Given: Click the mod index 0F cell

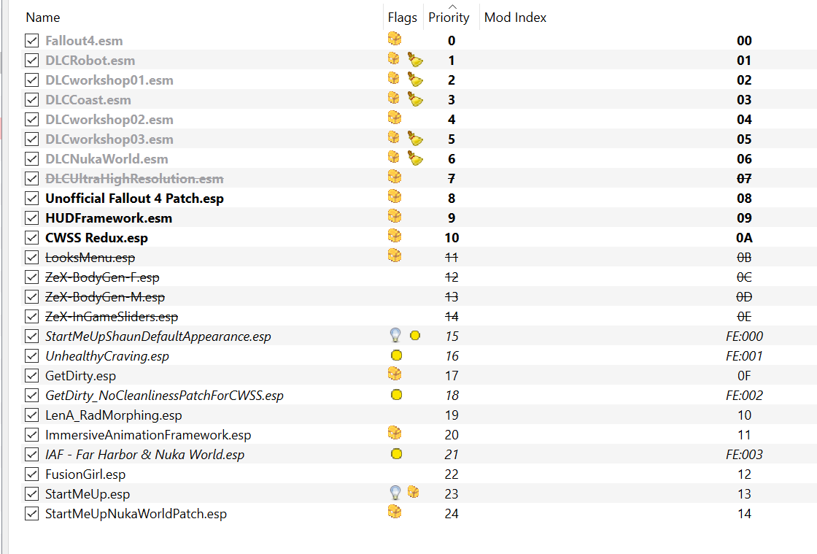Looking at the screenshot, I should pos(744,376).
